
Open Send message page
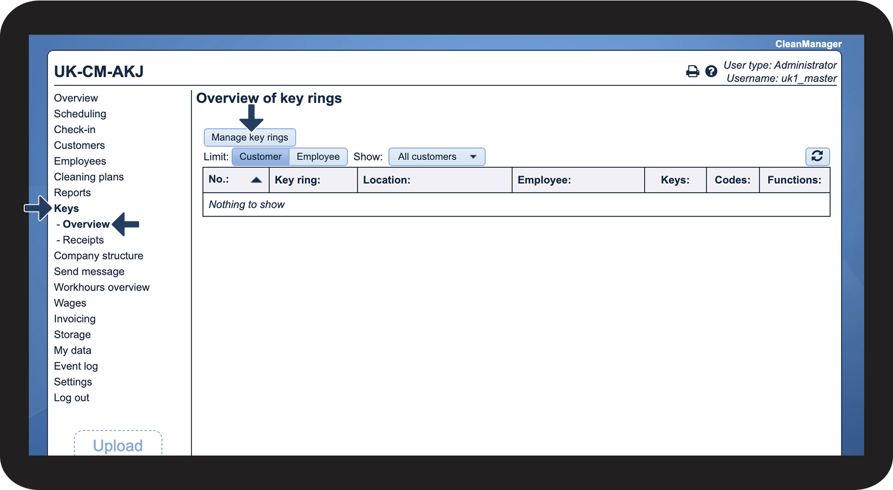pyautogui.click(x=89, y=271)
